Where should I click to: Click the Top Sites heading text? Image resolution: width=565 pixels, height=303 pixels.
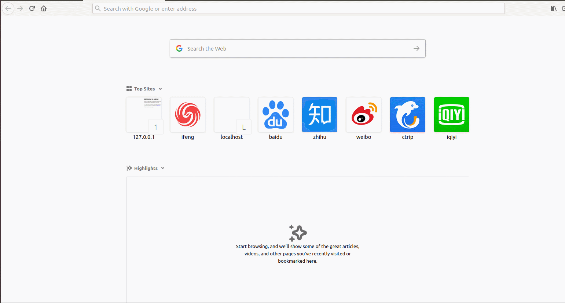pos(144,89)
